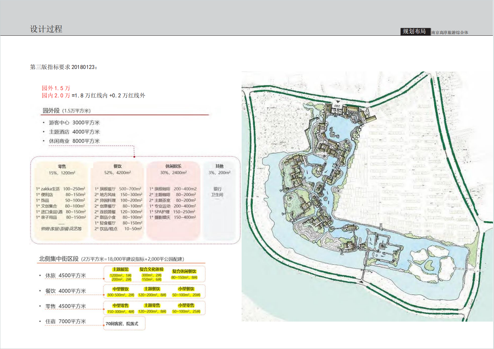The width and height of the screenshot is (494, 349).
Task: Click the '甜品小食 80~100m²' row
Action: tap(118, 217)
